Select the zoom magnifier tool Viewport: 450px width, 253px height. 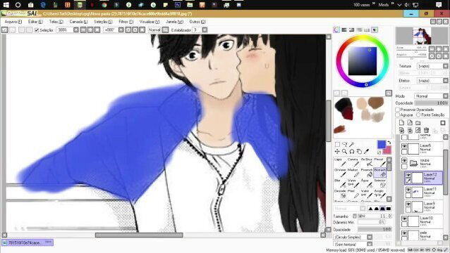(x=344, y=152)
